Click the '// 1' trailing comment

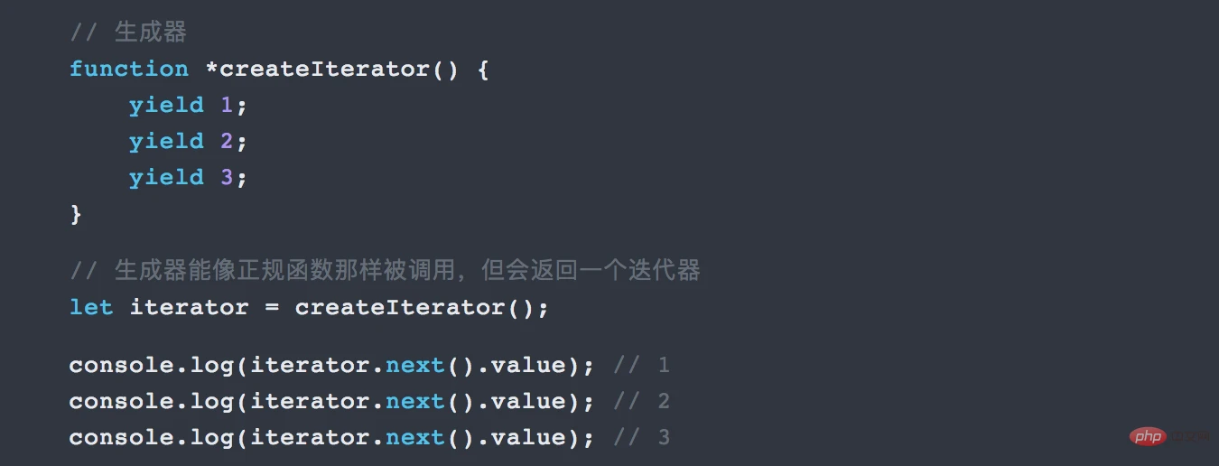tap(641, 366)
